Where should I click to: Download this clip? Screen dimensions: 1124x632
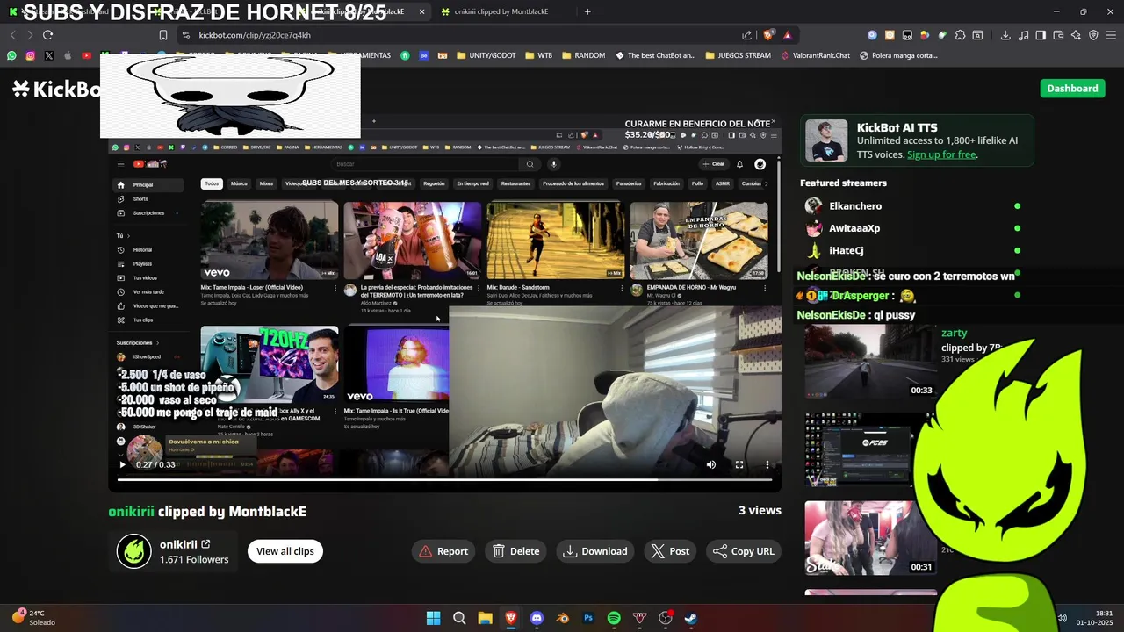595,551
